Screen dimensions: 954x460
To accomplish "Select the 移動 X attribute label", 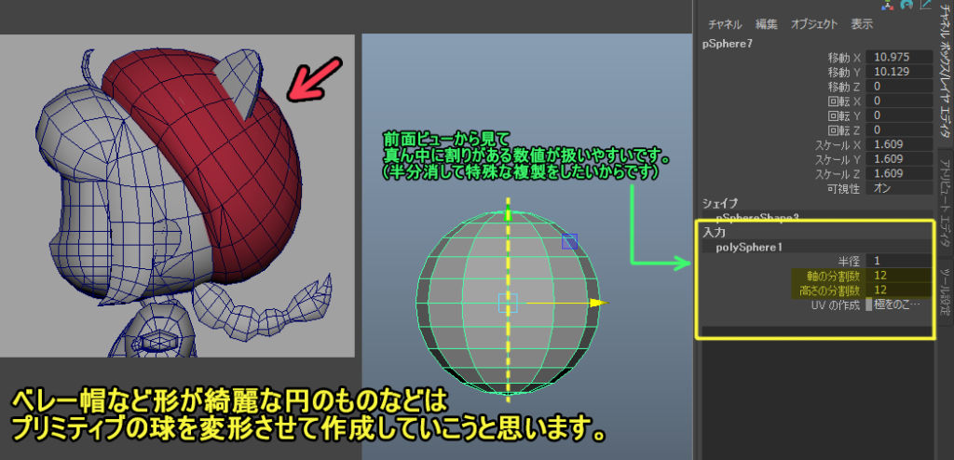I will pyautogui.click(x=844, y=57).
